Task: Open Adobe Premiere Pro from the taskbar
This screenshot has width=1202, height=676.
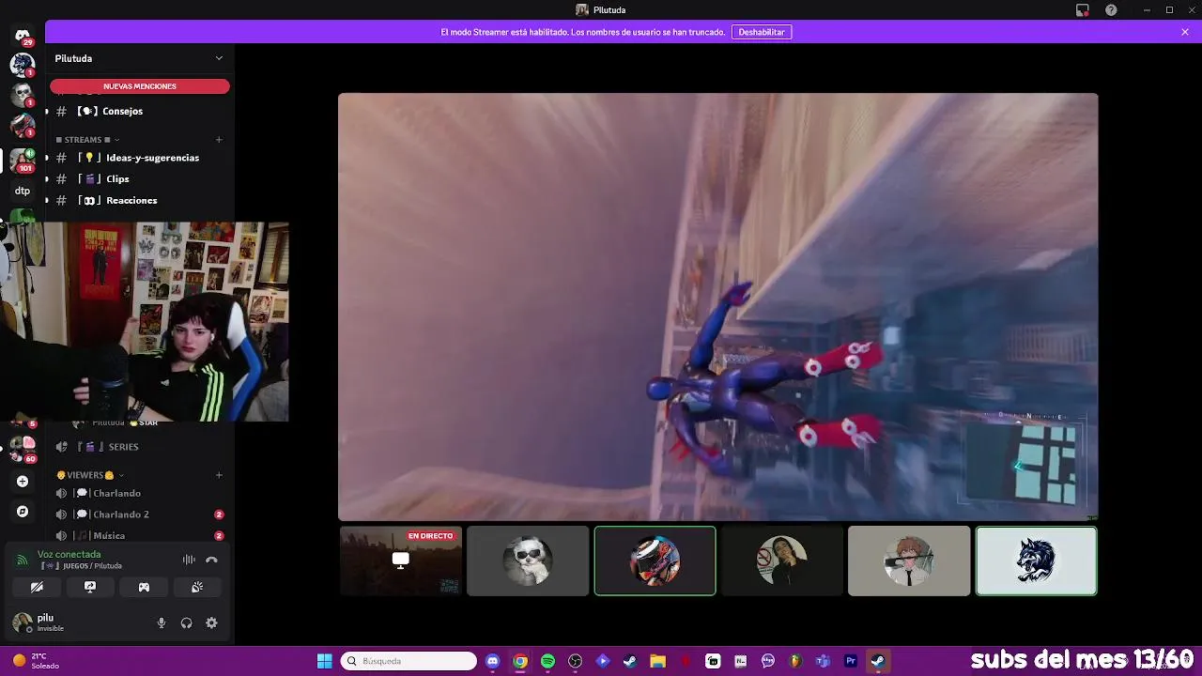Action: (x=850, y=661)
